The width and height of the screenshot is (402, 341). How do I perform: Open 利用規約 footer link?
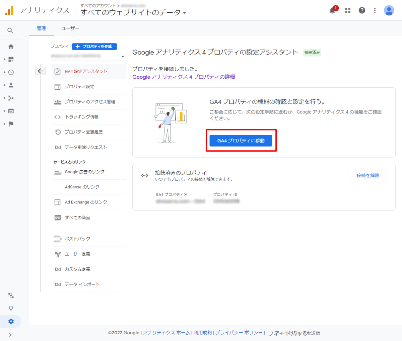[x=203, y=333]
